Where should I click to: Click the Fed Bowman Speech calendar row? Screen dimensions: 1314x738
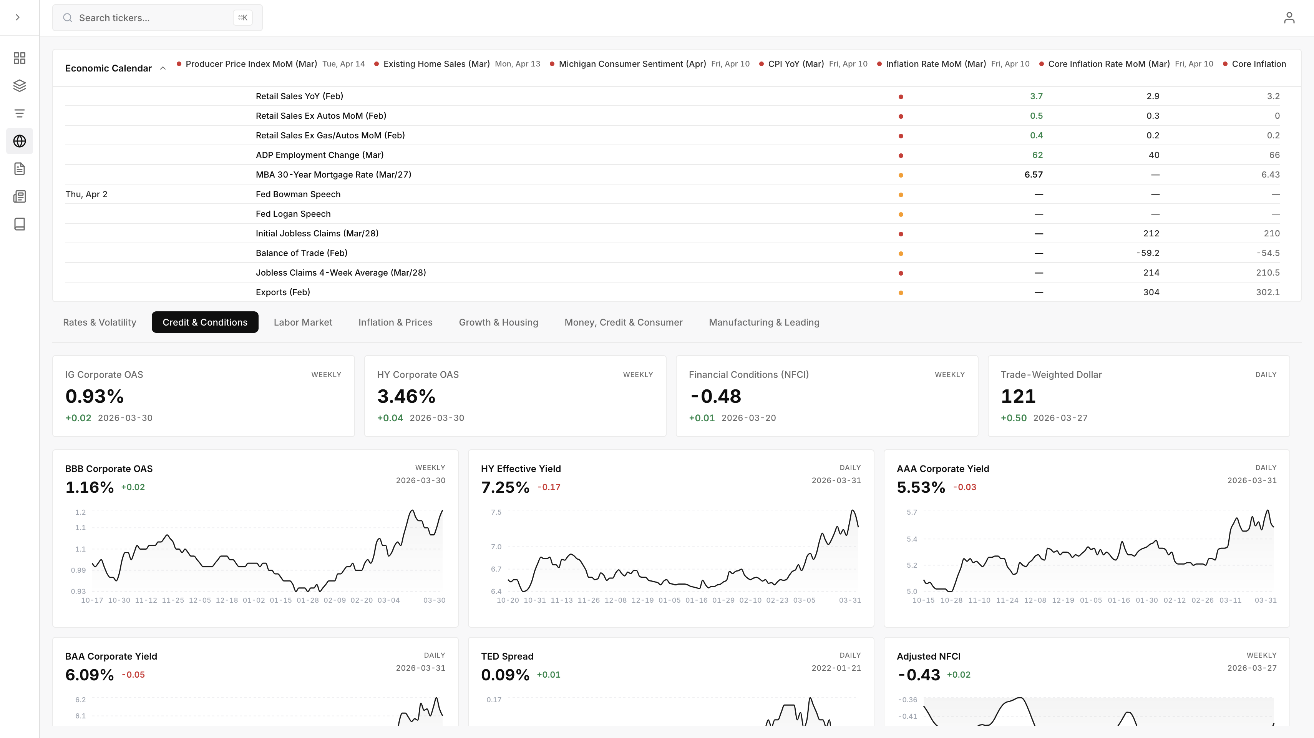[x=298, y=194]
